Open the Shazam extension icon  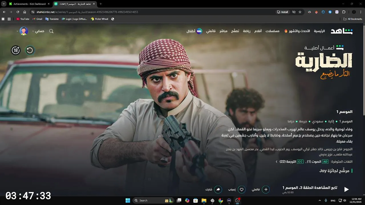coord(330,12)
